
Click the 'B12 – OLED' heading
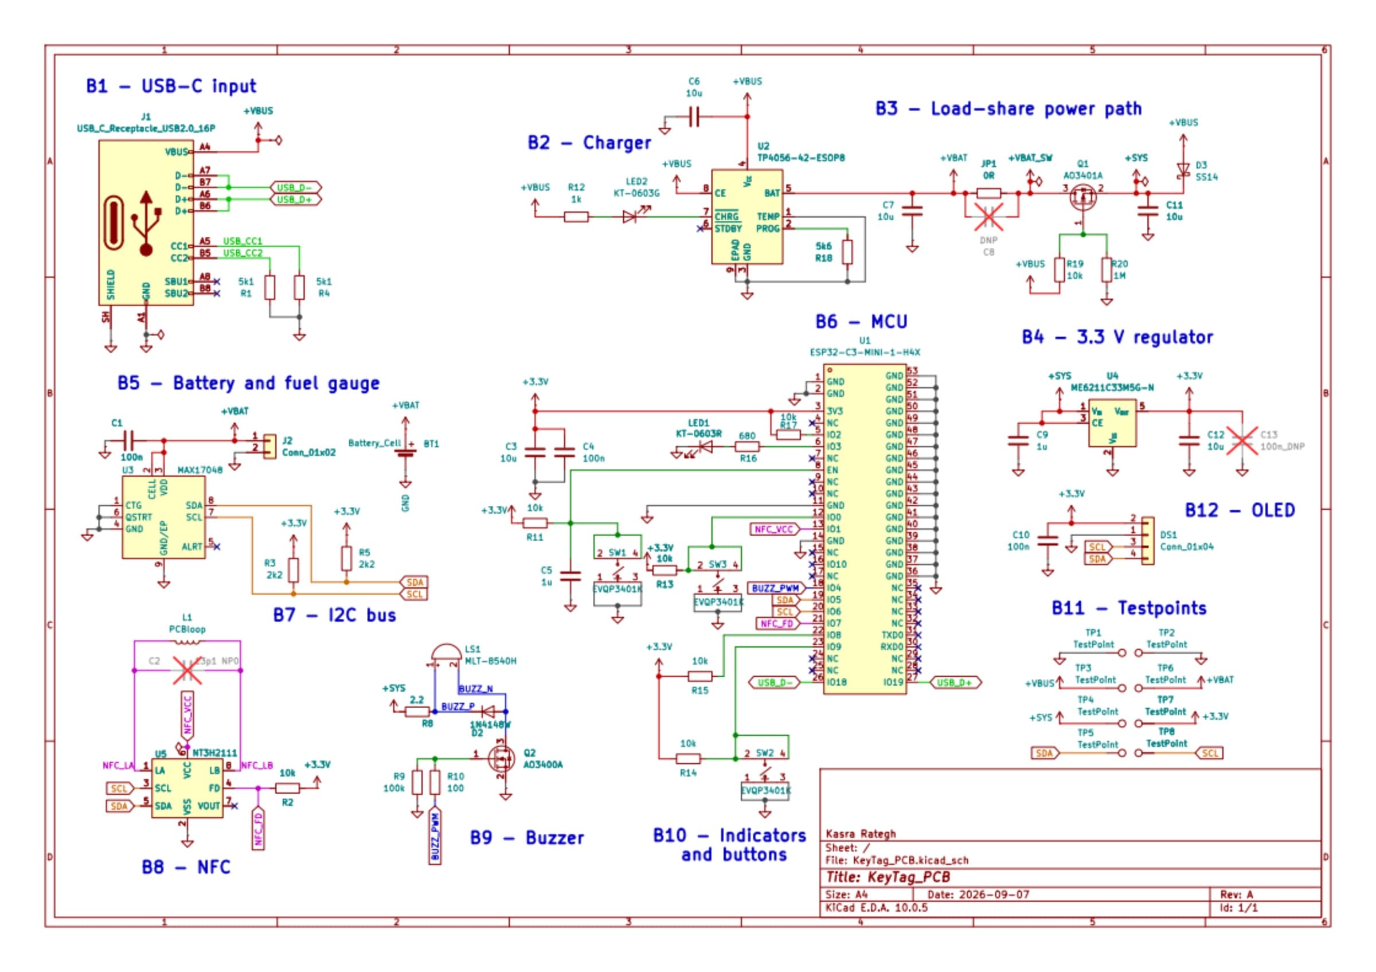coord(1240,510)
